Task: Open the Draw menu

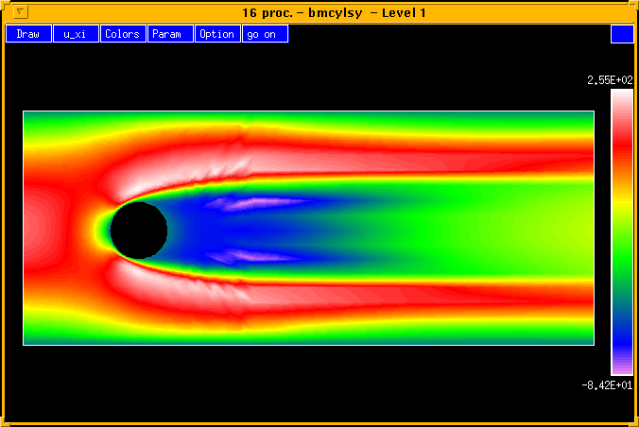Action: coord(28,34)
